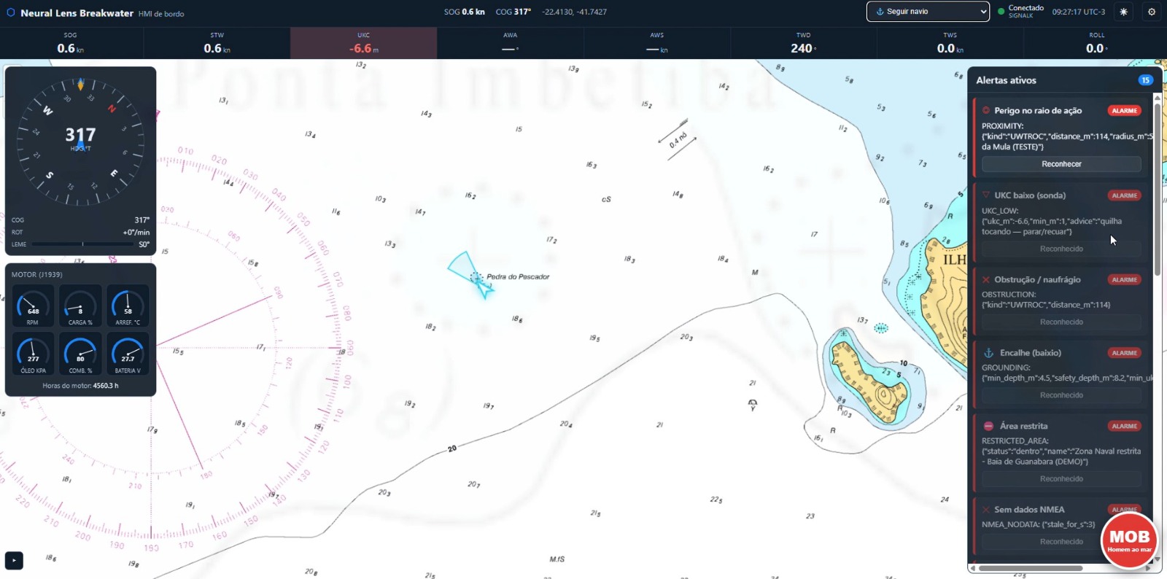
Task: Click the ARREF. °C temperature gauge
Action: click(128, 306)
